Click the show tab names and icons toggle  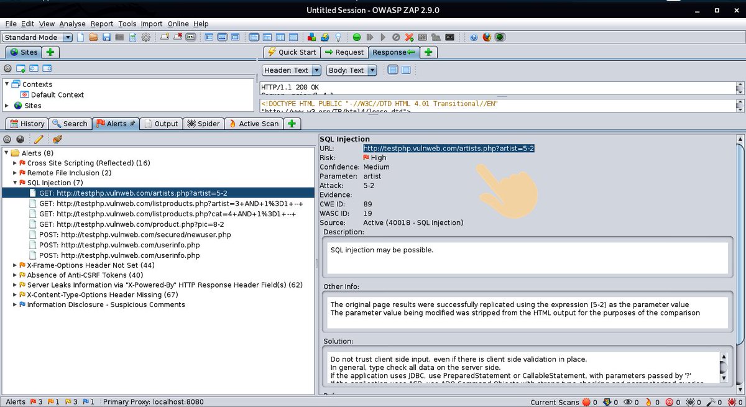pyautogui.click(x=190, y=37)
